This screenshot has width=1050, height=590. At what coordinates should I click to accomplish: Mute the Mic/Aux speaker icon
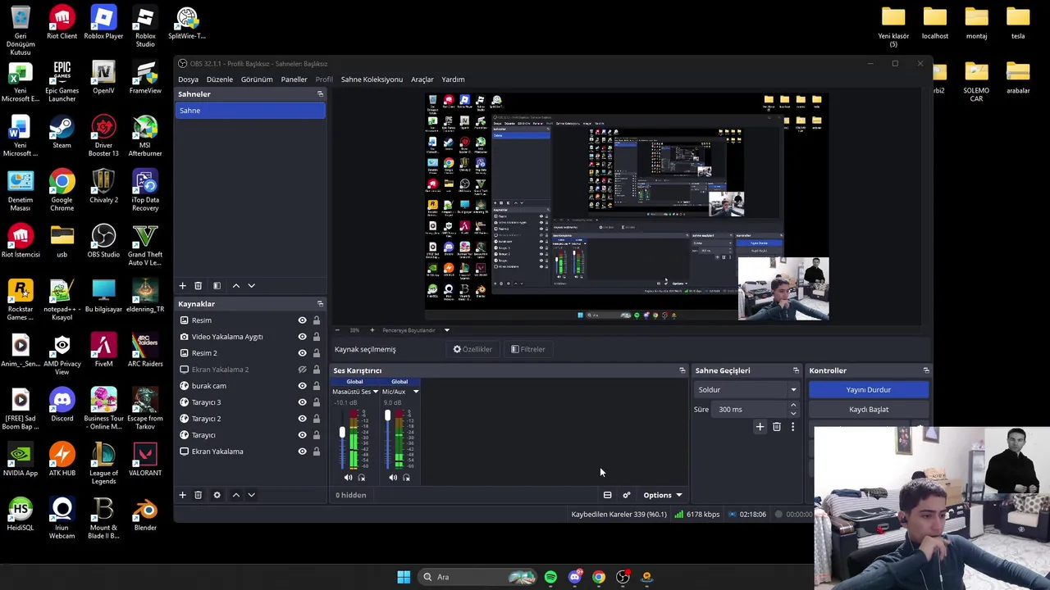pyautogui.click(x=393, y=478)
